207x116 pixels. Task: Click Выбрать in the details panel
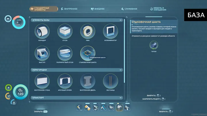point(154,95)
